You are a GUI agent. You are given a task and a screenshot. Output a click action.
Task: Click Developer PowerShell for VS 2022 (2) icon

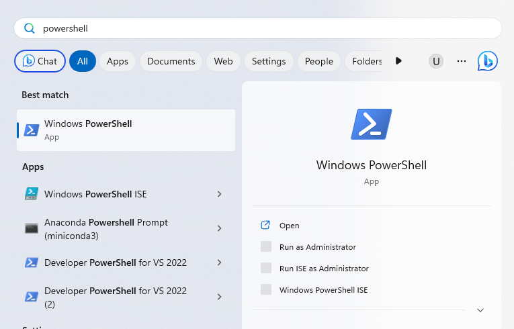click(x=32, y=297)
